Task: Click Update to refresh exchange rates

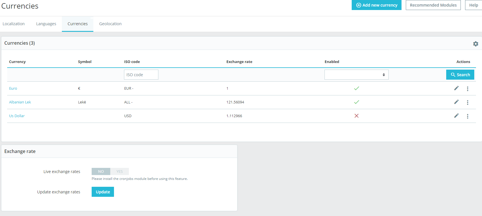Action: [103, 192]
